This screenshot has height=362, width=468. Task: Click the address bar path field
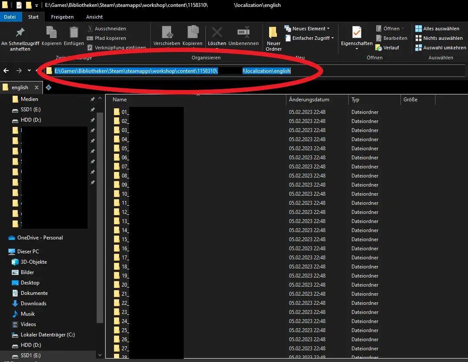pos(255,71)
